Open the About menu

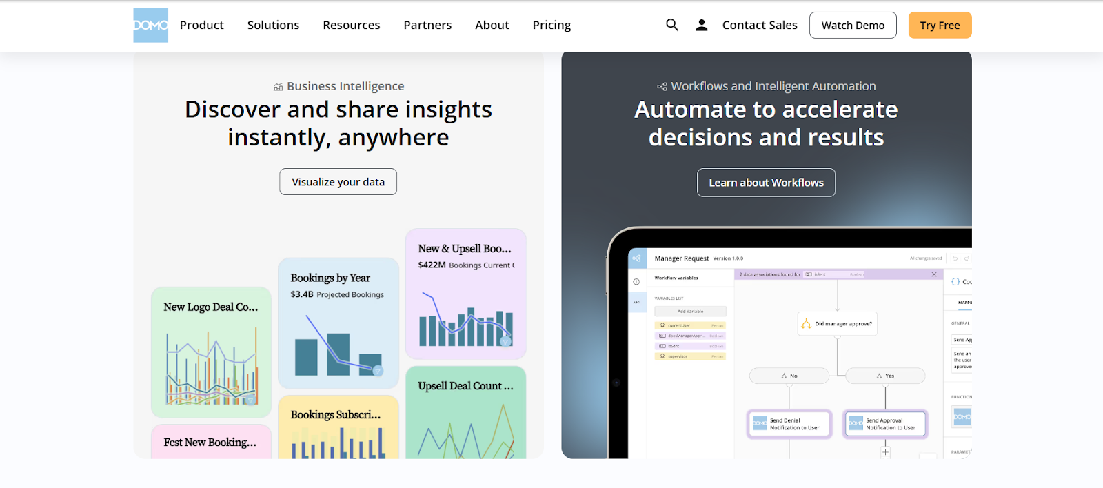point(492,25)
